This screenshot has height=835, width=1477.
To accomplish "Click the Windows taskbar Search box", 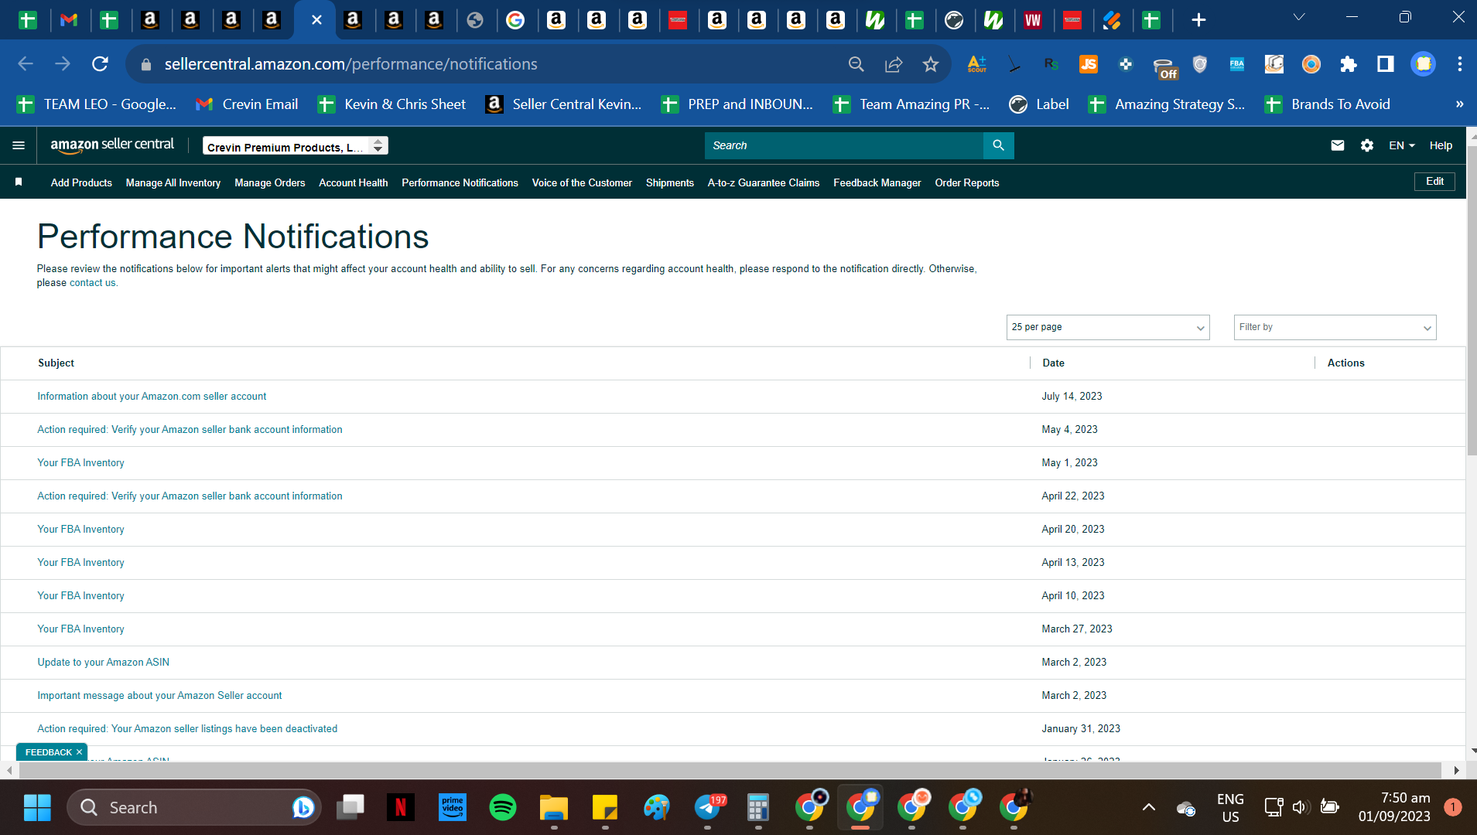I will tap(193, 807).
